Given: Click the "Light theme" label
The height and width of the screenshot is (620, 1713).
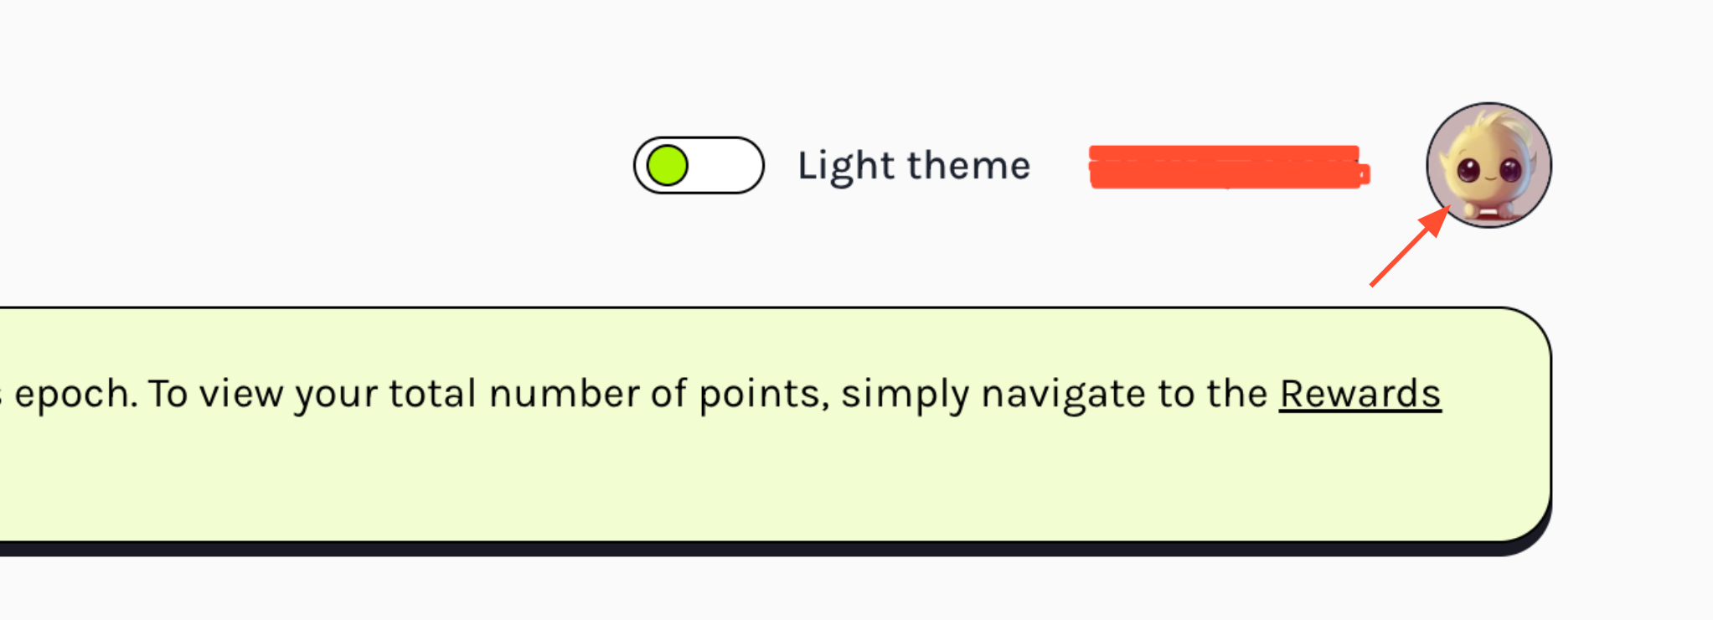Looking at the screenshot, I should tap(913, 165).
